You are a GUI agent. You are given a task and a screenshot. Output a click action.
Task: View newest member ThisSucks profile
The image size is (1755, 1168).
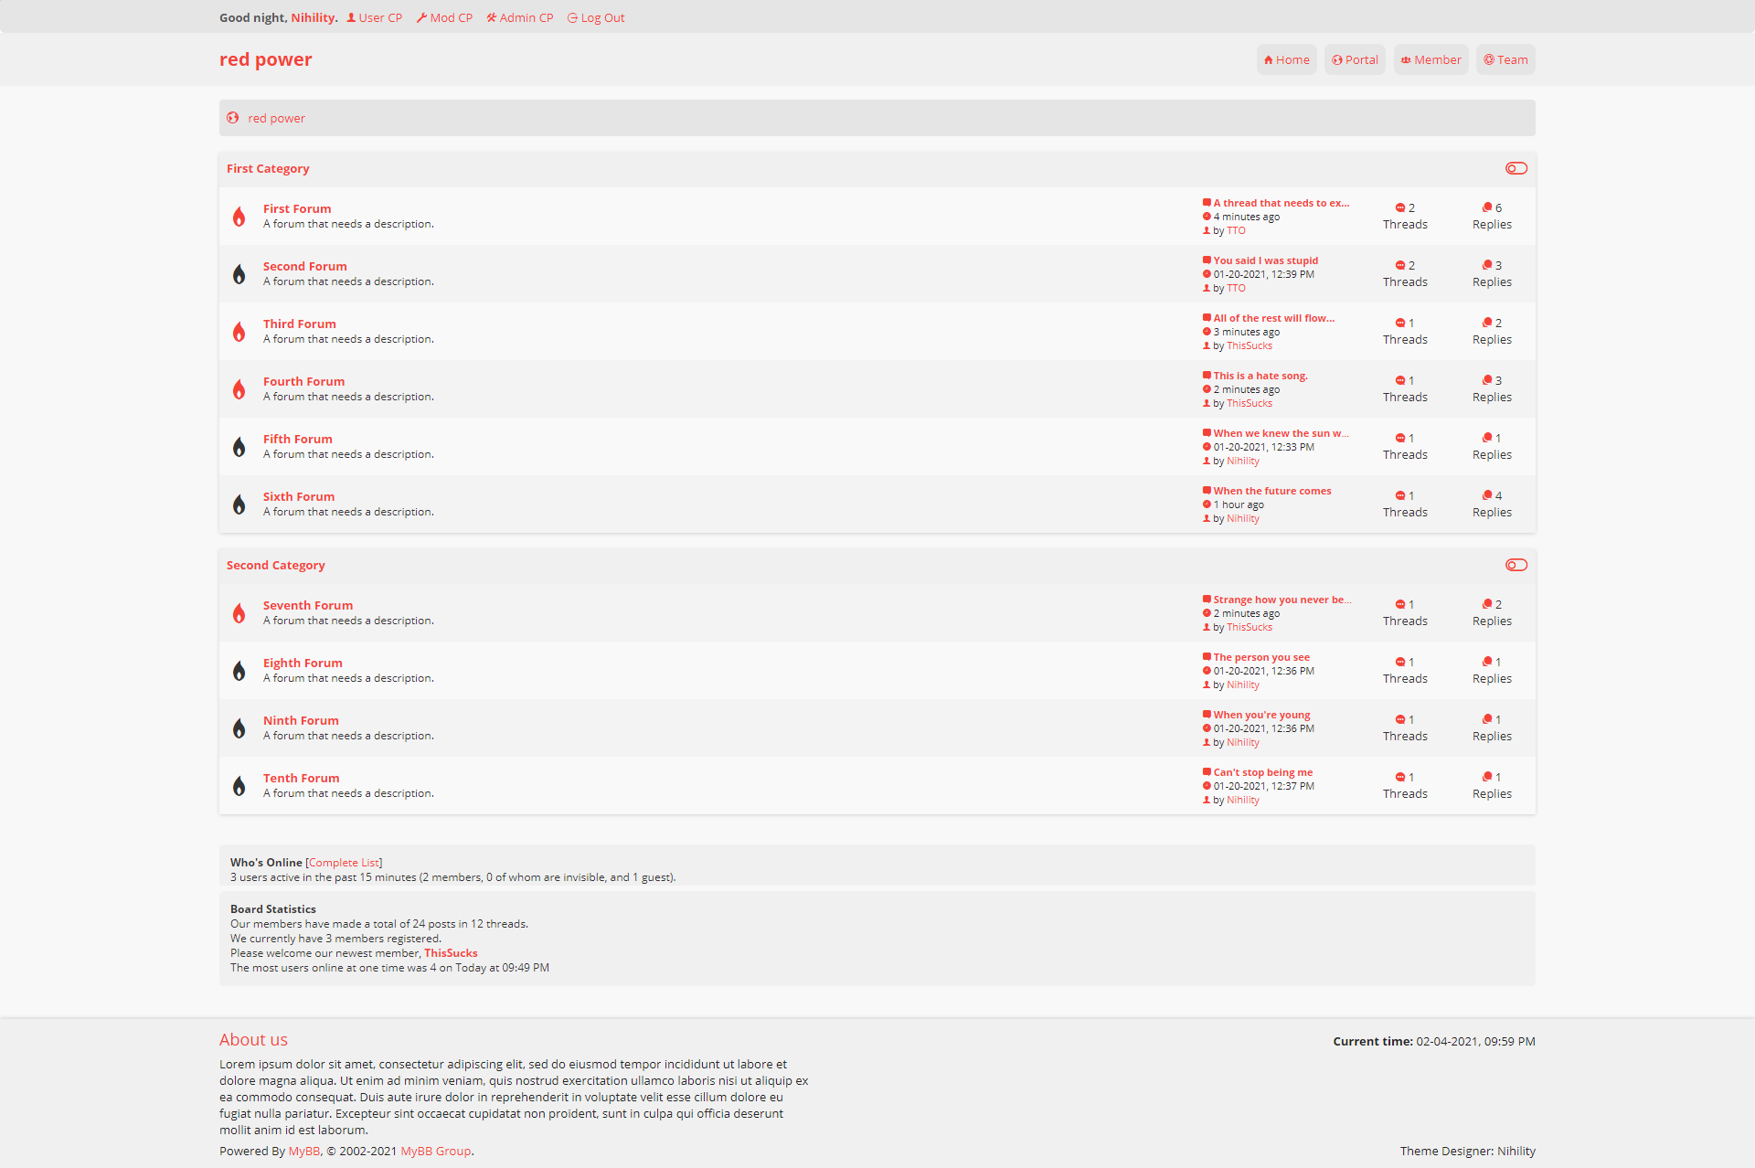click(x=451, y=952)
